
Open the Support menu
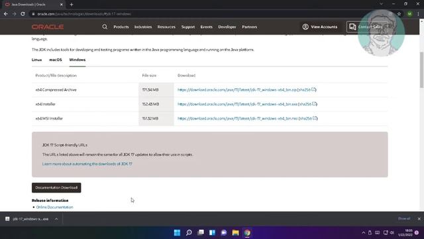tap(188, 27)
